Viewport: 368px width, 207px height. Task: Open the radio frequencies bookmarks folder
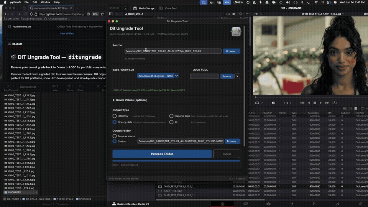31,19
